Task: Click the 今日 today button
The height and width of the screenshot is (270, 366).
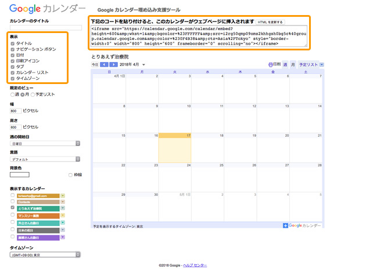Action: (x=95, y=64)
